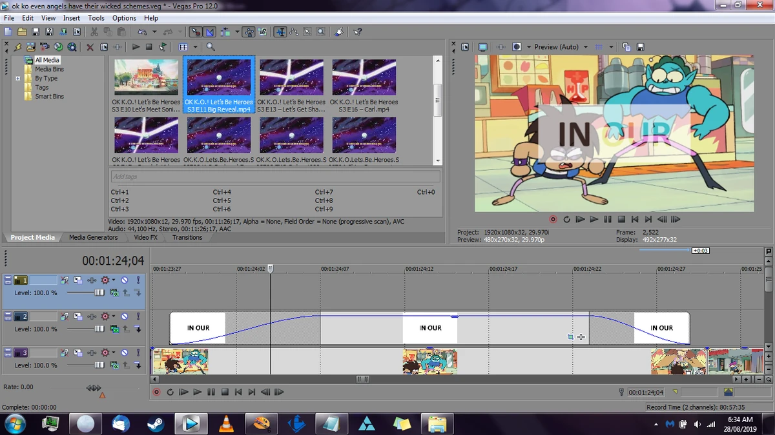
Task: Open the Insert menu
Action: pyautogui.click(x=72, y=18)
